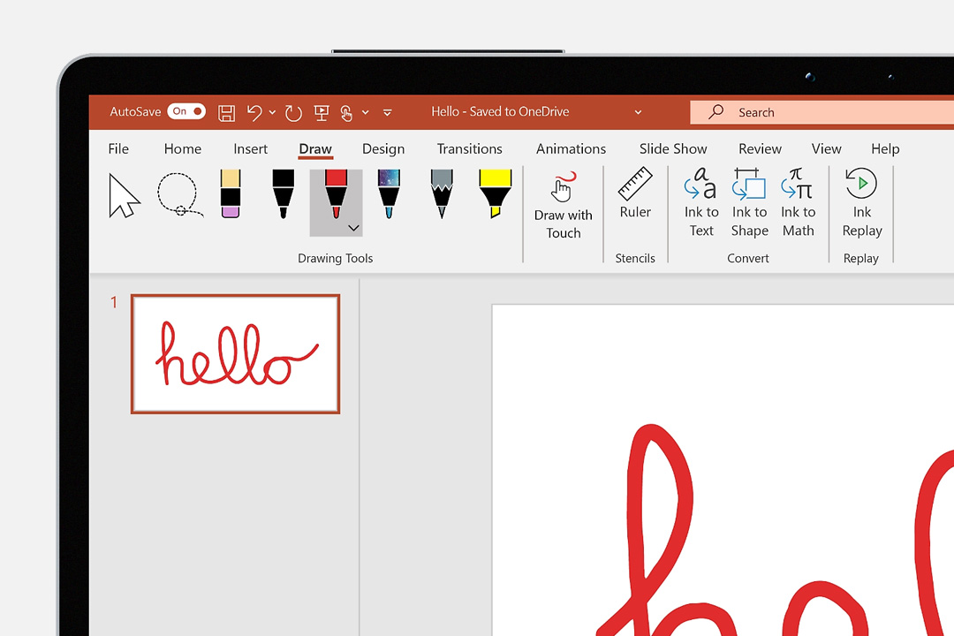
Task: Select slide 1 thumbnail
Action: 235,353
